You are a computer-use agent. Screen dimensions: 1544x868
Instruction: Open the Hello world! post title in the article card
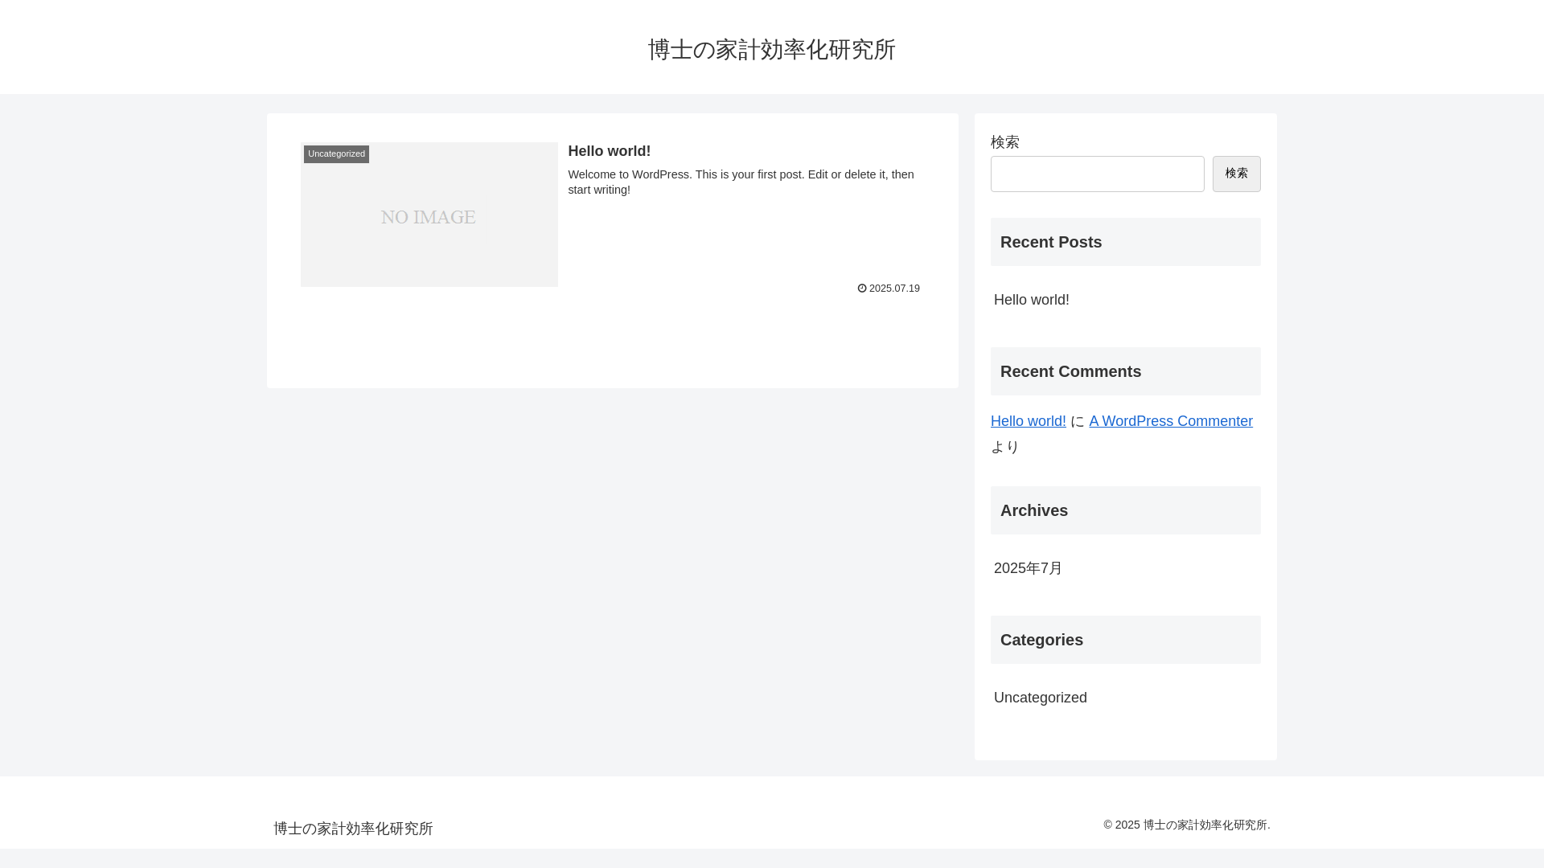[x=609, y=151]
